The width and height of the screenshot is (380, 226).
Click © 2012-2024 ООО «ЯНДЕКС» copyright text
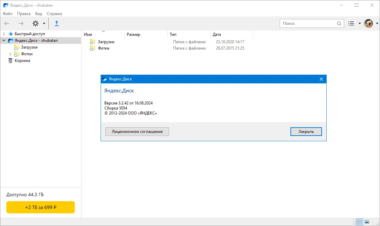point(130,113)
